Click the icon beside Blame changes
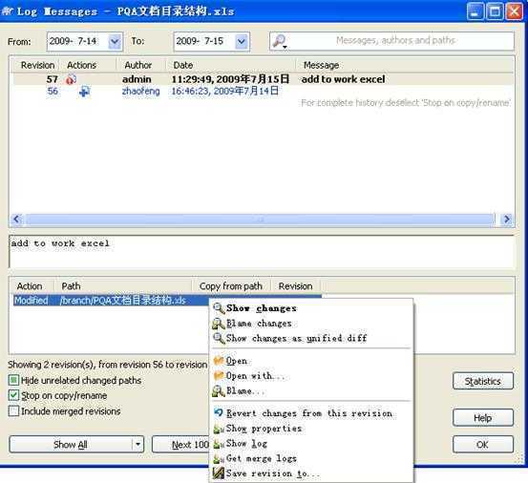This screenshot has height=483, width=528. pos(219,324)
